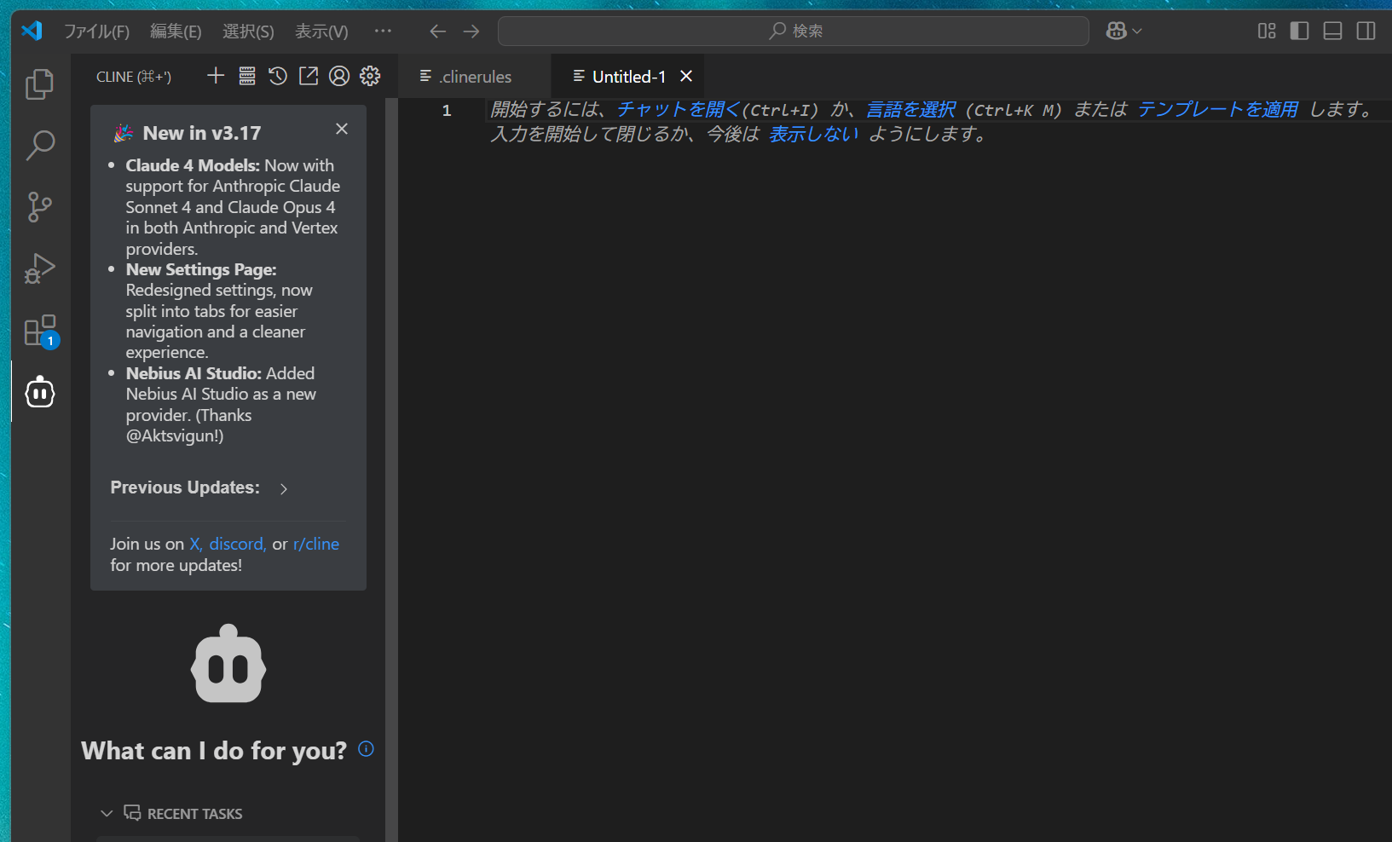Open Cline account profile icon
The width and height of the screenshot is (1392, 842).
click(x=339, y=76)
